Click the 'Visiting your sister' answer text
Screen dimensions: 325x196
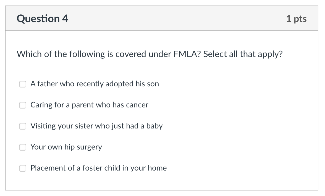point(97,126)
